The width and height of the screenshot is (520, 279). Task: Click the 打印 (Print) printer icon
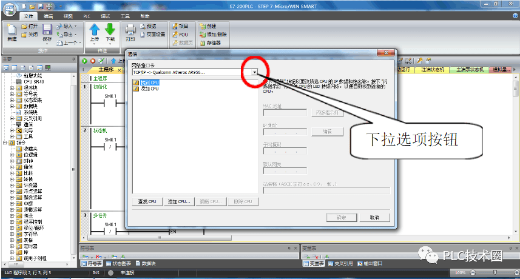point(130,30)
